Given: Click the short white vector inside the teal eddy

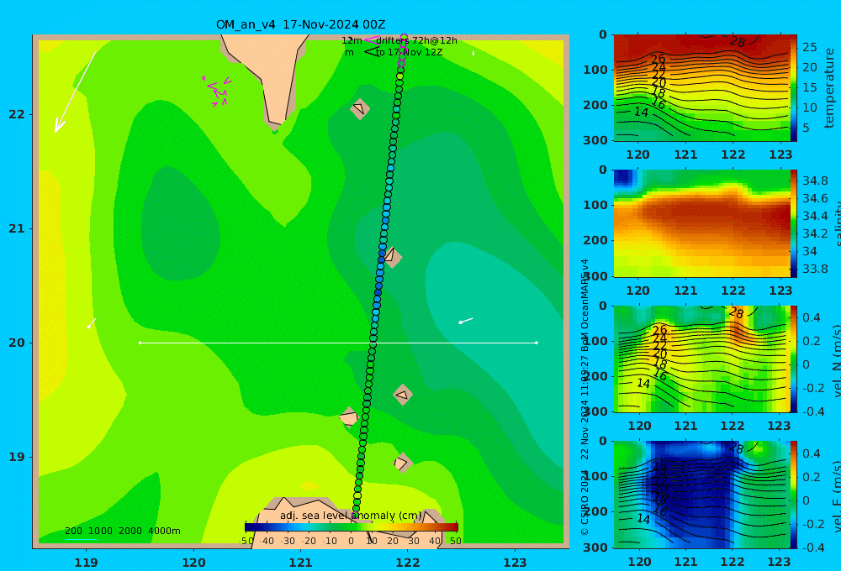Looking at the screenshot, I should point(466,320).
